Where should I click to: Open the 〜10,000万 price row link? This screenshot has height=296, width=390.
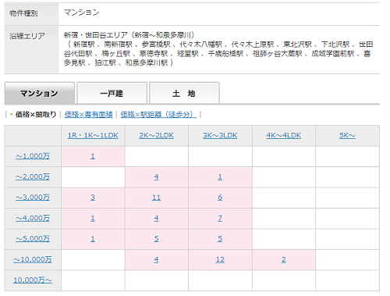click(33, 259)
